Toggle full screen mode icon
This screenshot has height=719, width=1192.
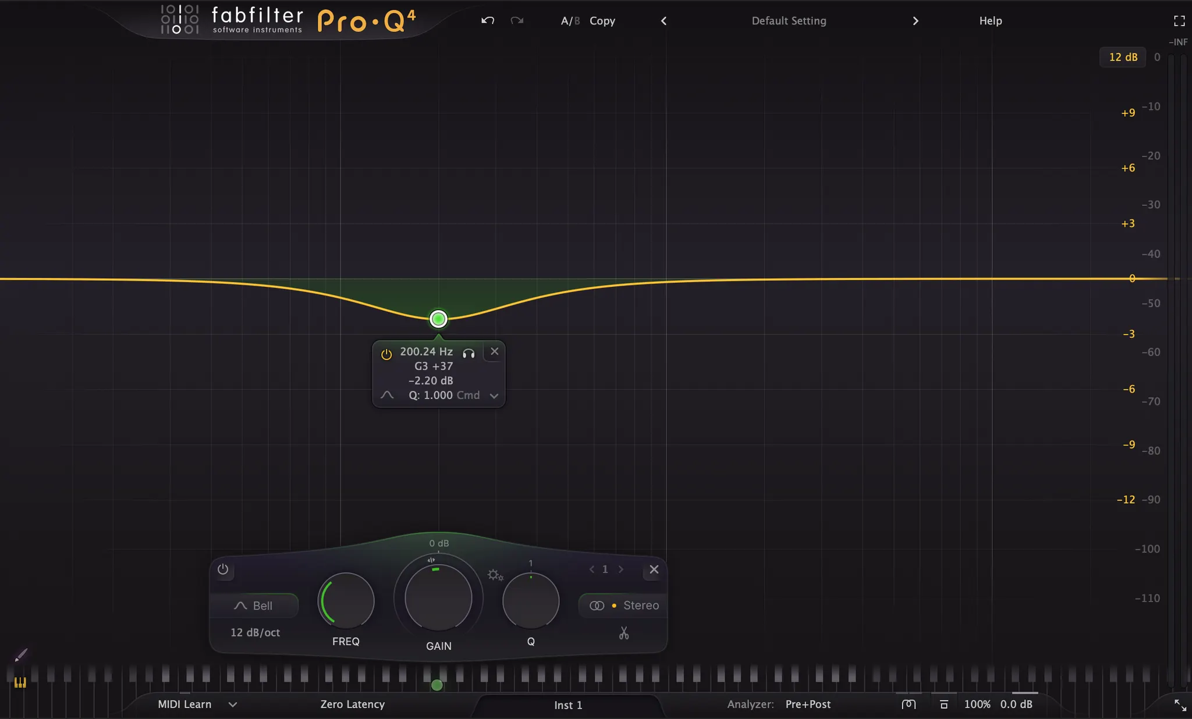[1179, 21]
